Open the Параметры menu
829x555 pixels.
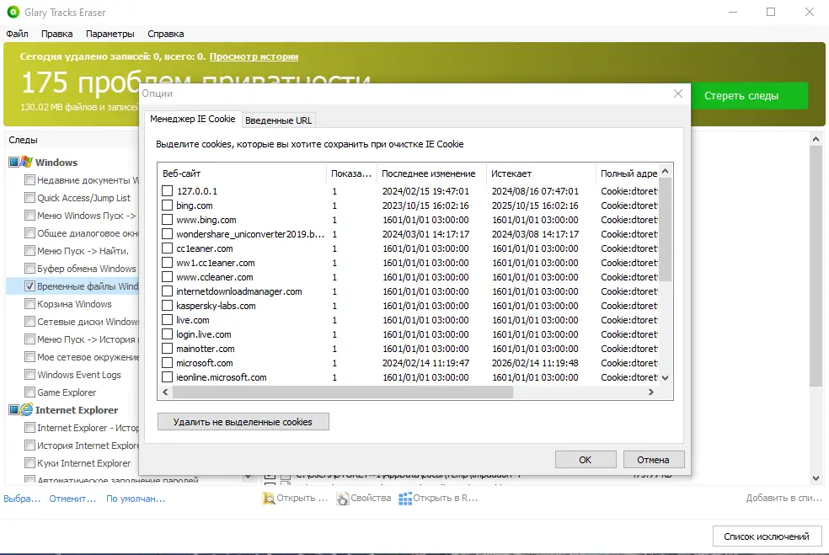[x=110, y=34]
